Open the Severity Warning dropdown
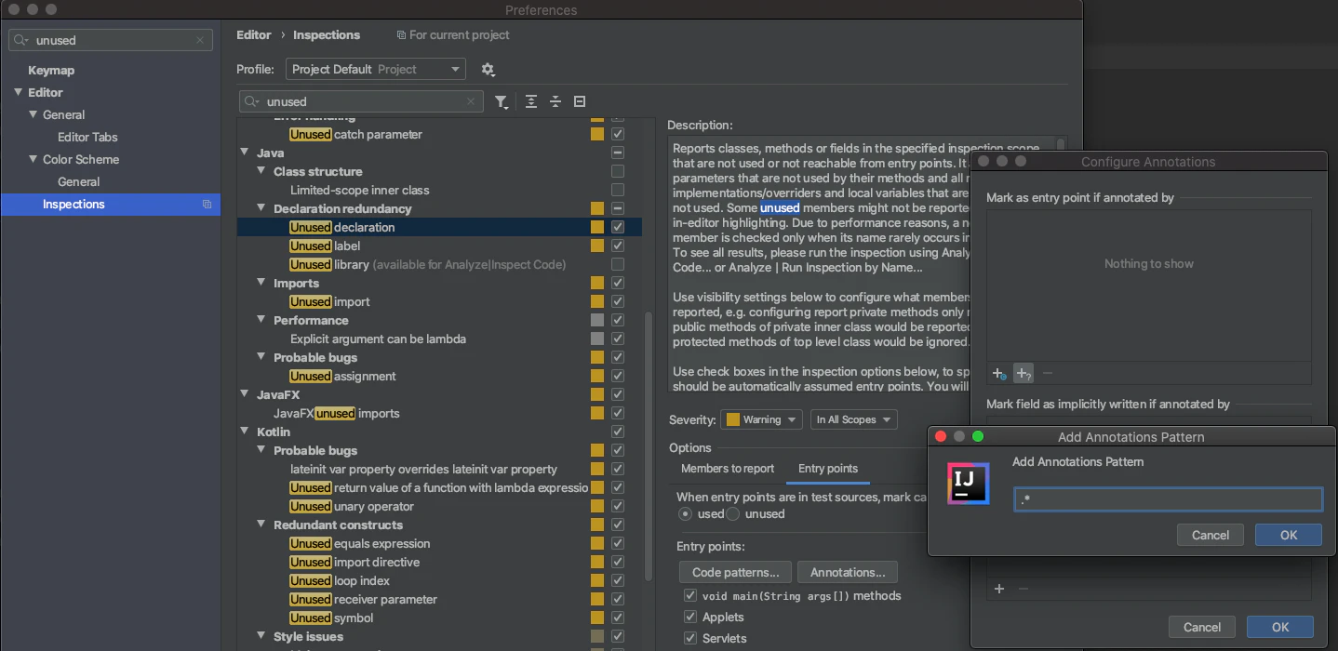The image size is (1338, 651). pyautogui.click(x=761, y=419)
